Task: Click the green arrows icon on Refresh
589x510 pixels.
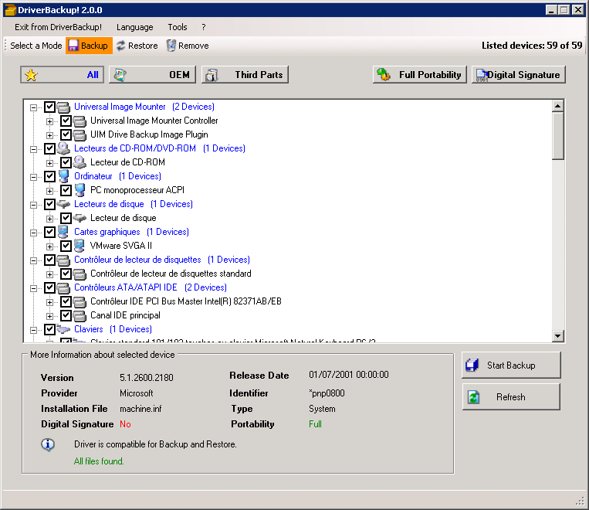Action: pos(474,397)
